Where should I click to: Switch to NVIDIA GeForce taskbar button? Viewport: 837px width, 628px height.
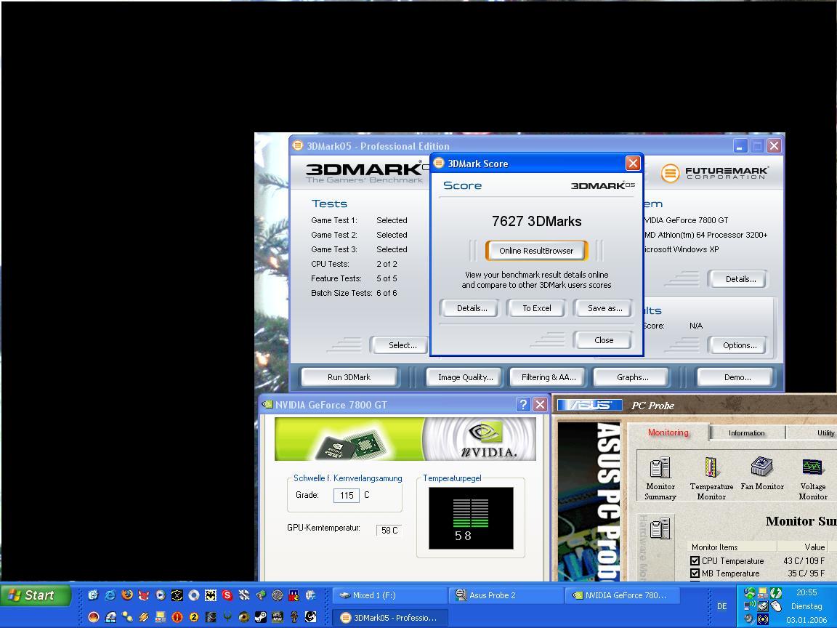coord(621,595)
